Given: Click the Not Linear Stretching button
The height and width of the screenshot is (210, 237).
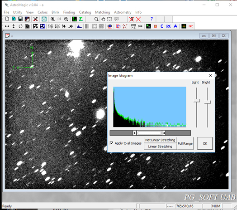Looking at the screenshot, I should tap(160, 140).
